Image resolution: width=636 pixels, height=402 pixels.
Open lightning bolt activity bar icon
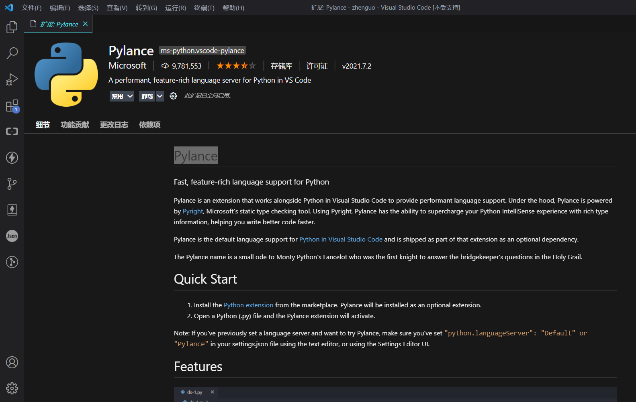pyautogui.click(x=12, y=158)
